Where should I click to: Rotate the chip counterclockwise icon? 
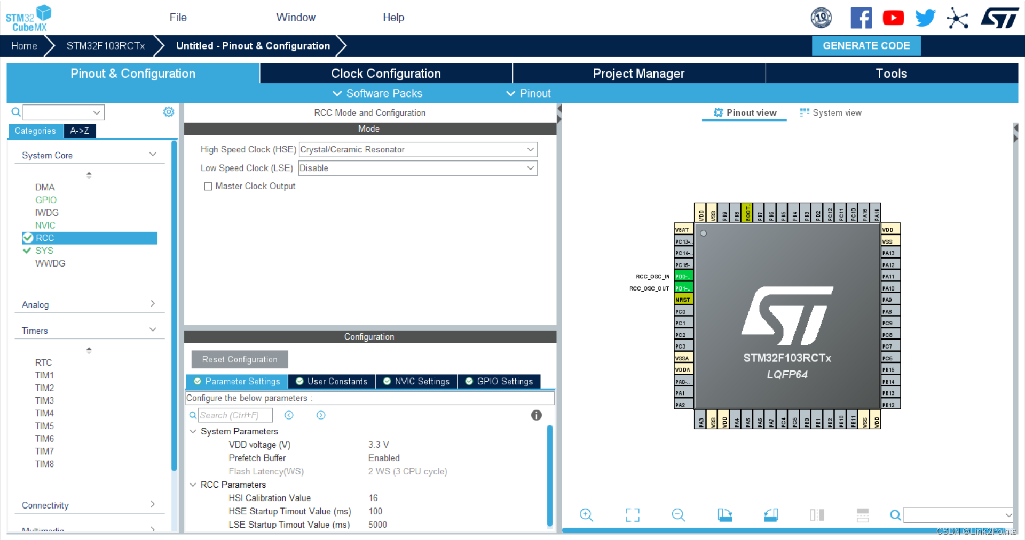(x=771, y=515)
